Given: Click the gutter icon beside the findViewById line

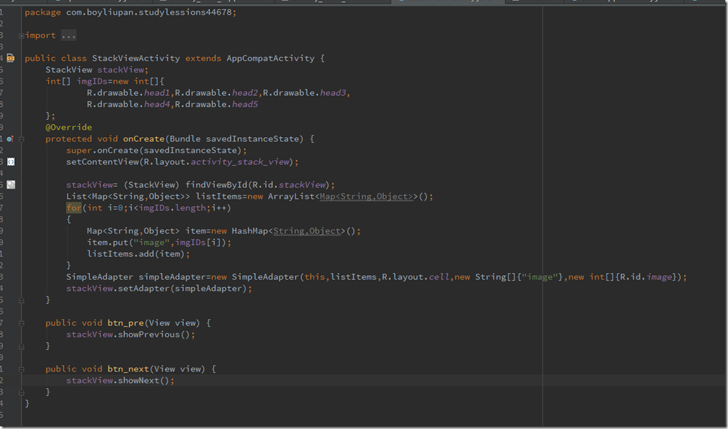Looking at the screenshot, I should coord(10,185).
